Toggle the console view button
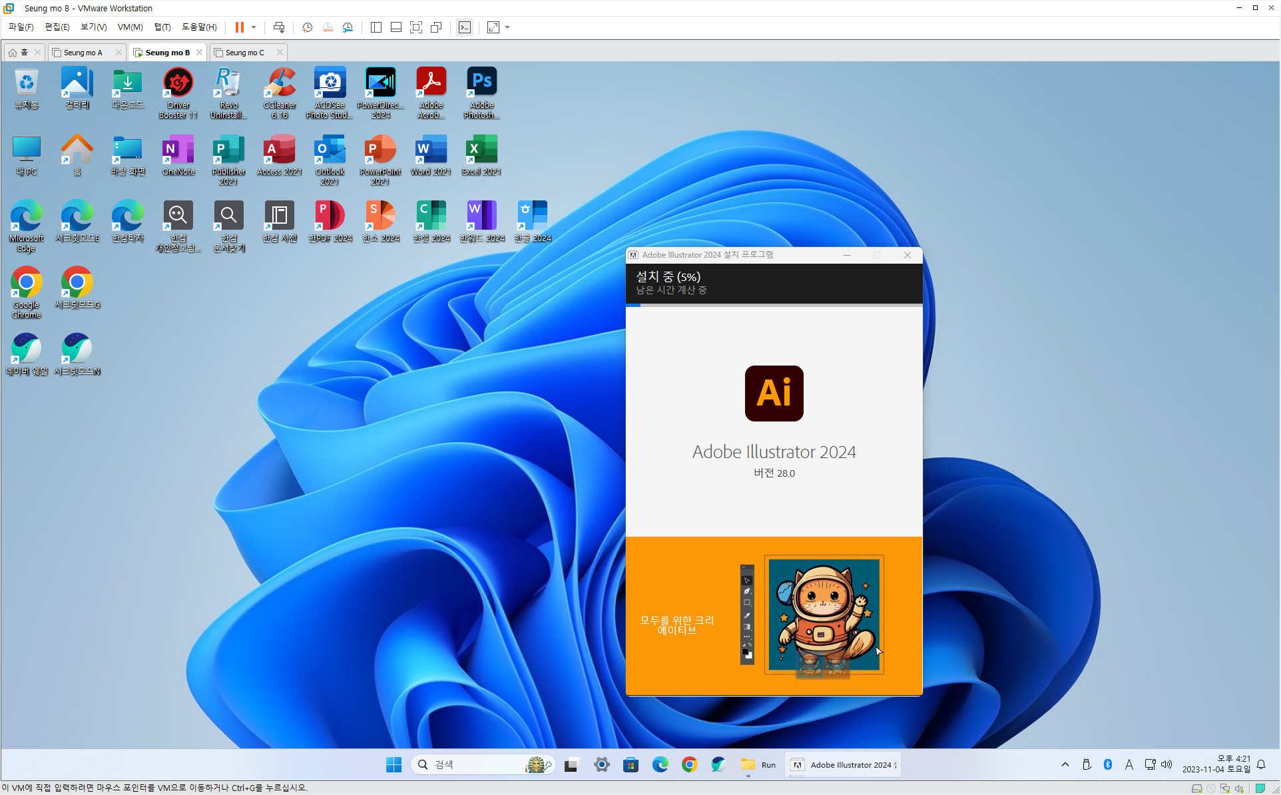The image size is (1281, 795). 465,27
